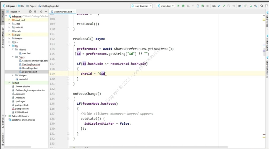Screen dimensions: 269x149
Task: Click the inspections eye icon above error stripe
Action: tap(264, 15)
